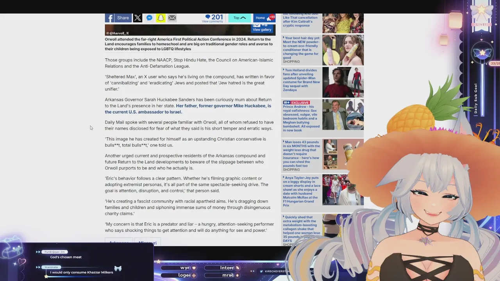Viewport: 500px width, 281px height.
Task: Click photo credit @Aarvoll_/X caption
Action: pos(118,33)
